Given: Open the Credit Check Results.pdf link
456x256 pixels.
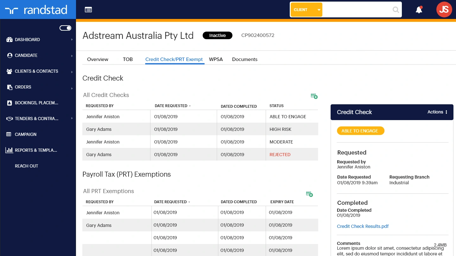Looking at the screenshot, I should pos(363,226).
